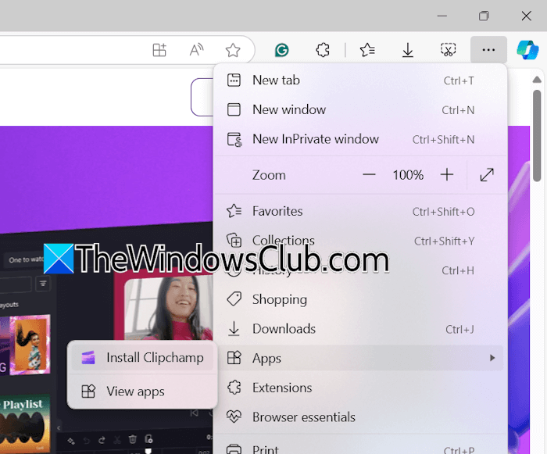The image size is (547, 454).
Task: Choose Install Clipchamp in Apps submenu
Action: pyautogui.click(x=142, y=358)
